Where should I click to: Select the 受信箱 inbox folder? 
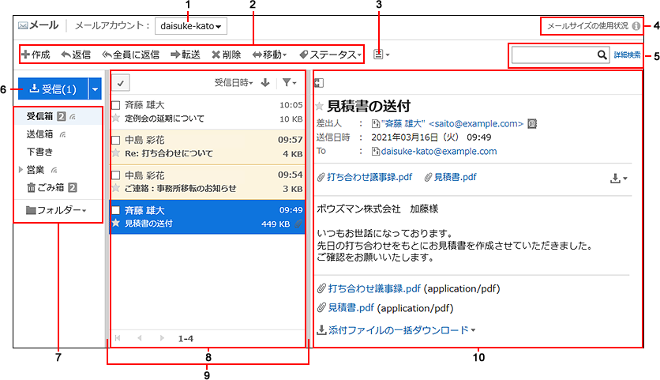point(40,116)
